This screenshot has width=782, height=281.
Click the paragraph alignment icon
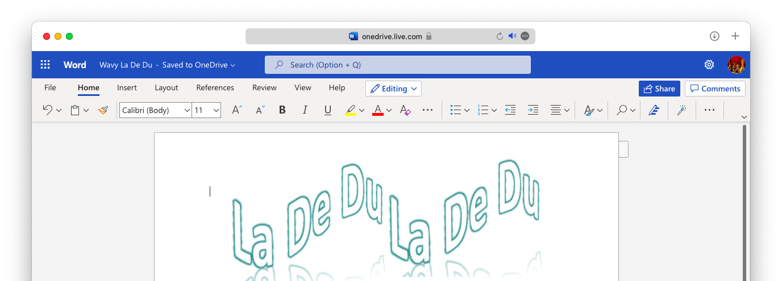556,110
